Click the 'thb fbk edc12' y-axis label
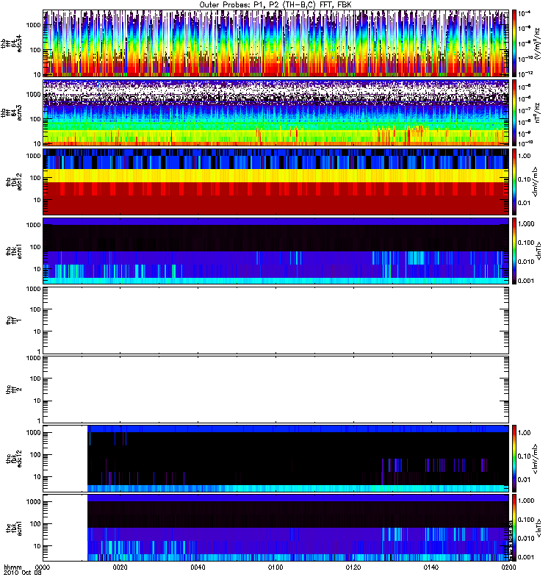Screen dimensions: 551x588 (x=14, y=182)
